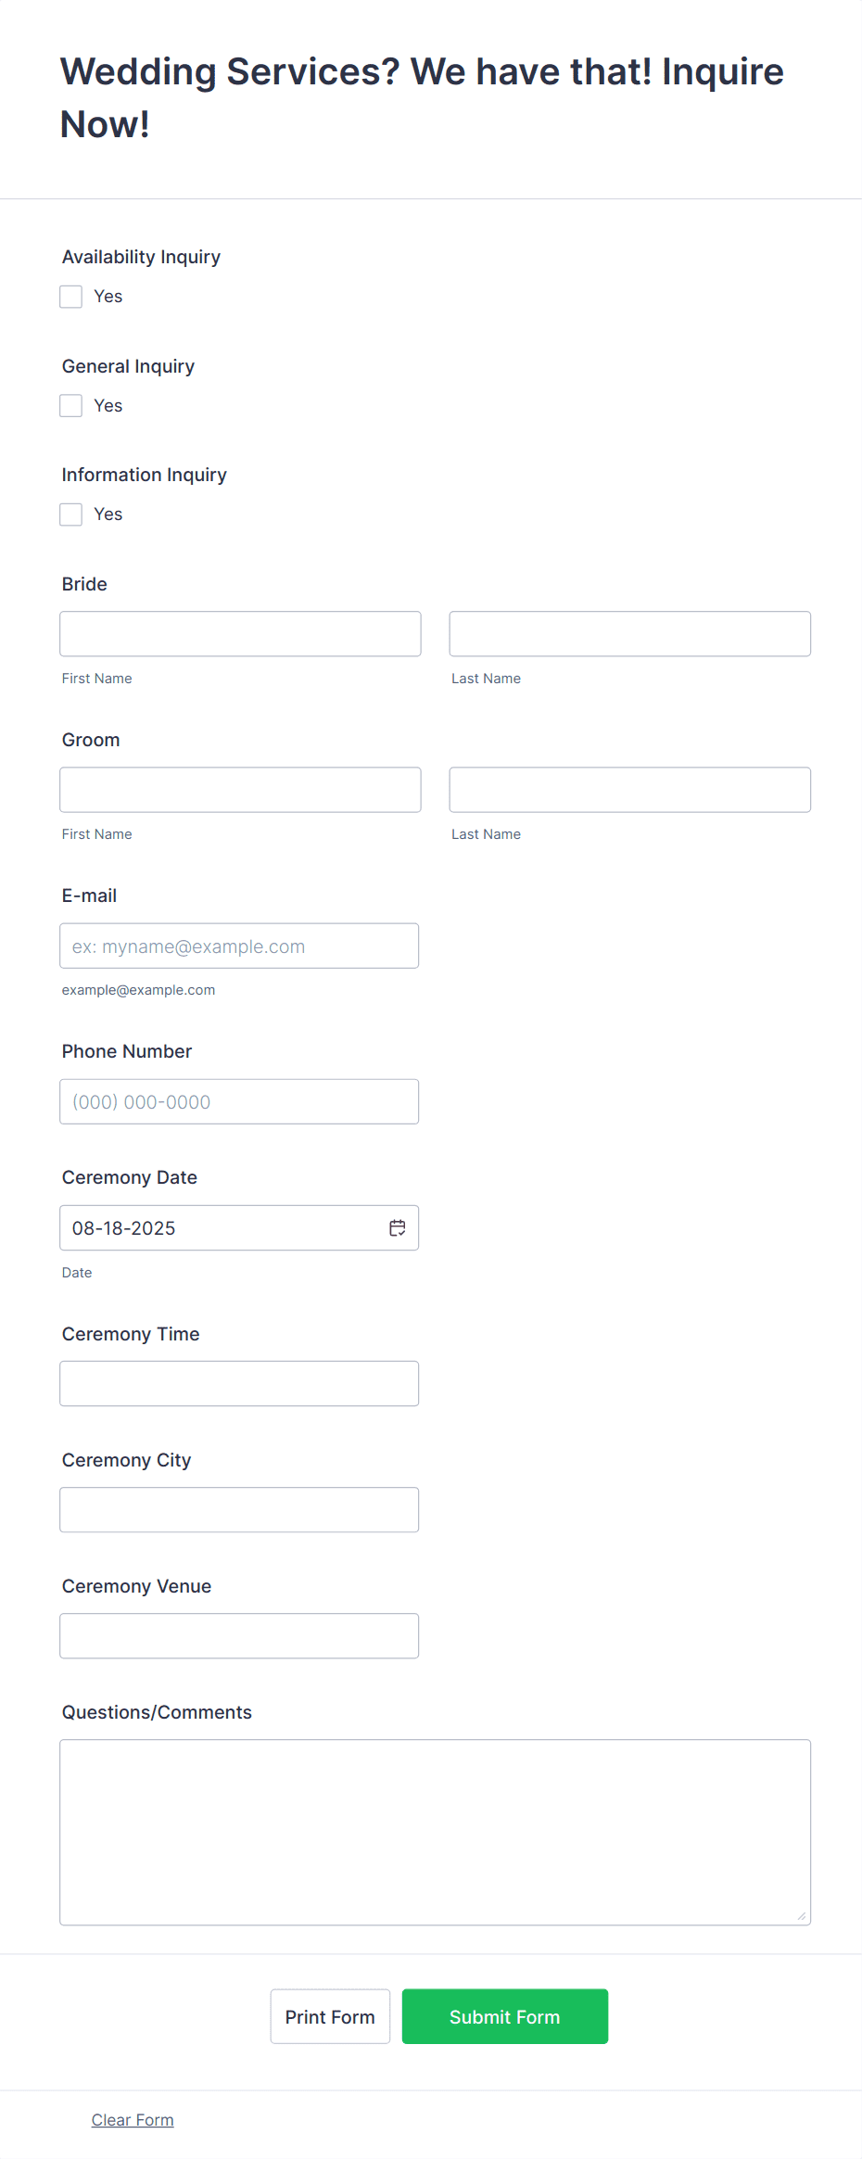This screenshot has height=2159, width=862.
Task: Click the Phone Number input
Action: [239, 1101]
